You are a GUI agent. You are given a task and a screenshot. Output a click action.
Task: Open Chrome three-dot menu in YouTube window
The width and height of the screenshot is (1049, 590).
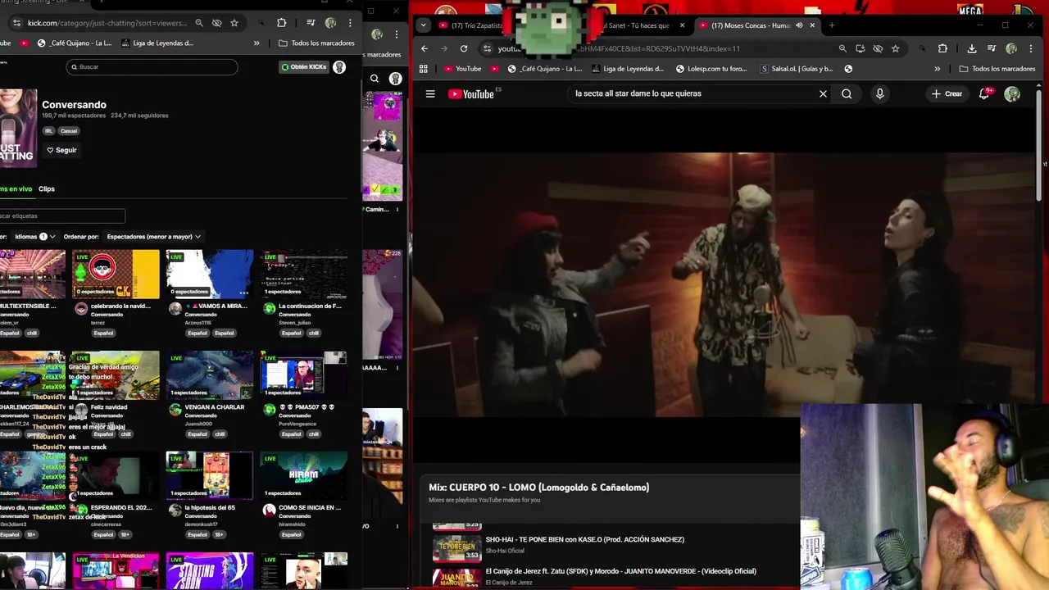coord(1031,48)
